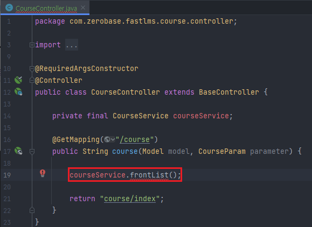Click the import keyword on line 3
Image resolution: width=312 pixels, height=227 pixels.
[48, 45]
